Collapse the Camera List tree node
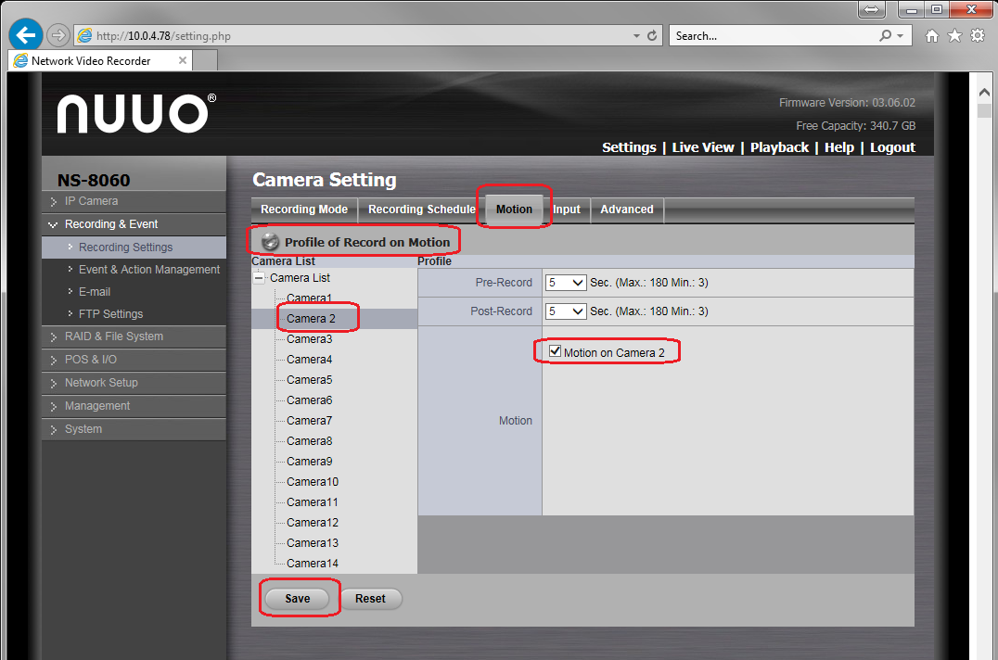This screenshot has height=660, width=998. [x=260, y=278]
